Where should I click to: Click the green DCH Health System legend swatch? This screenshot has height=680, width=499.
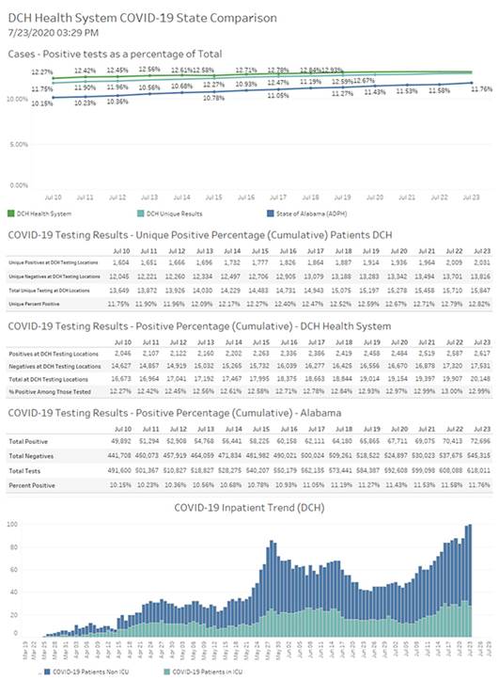pos(11,213)
